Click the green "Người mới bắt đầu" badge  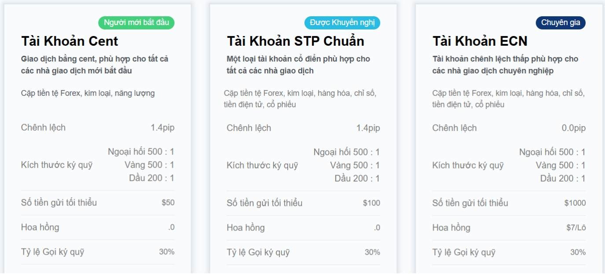pos(136,22)
